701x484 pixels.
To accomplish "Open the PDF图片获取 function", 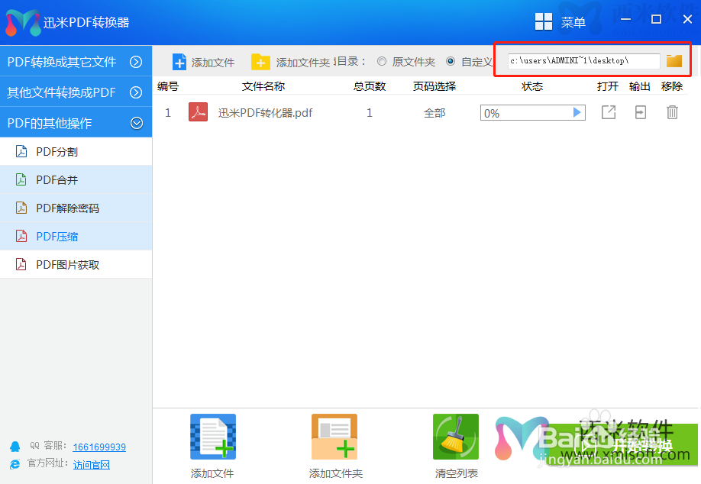I will click(76, 265).
